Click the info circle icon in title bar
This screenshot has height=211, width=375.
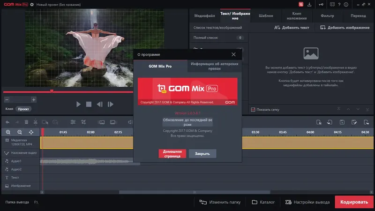tap(346, 4)
